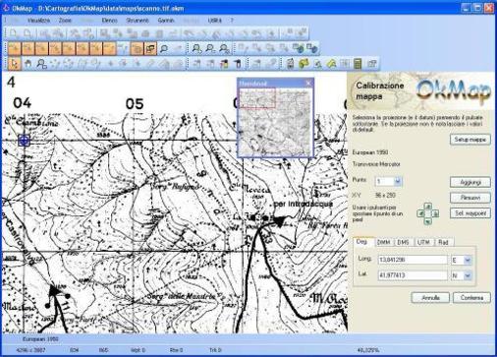
Task: Nudge calibration point left with the arrow
Action: coord(420,213)
